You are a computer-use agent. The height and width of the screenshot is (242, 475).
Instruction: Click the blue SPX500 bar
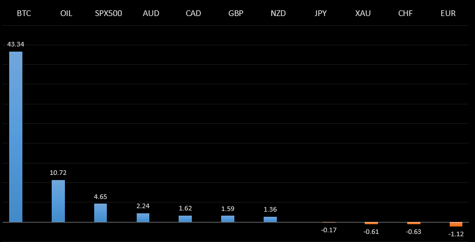(101, 213)
